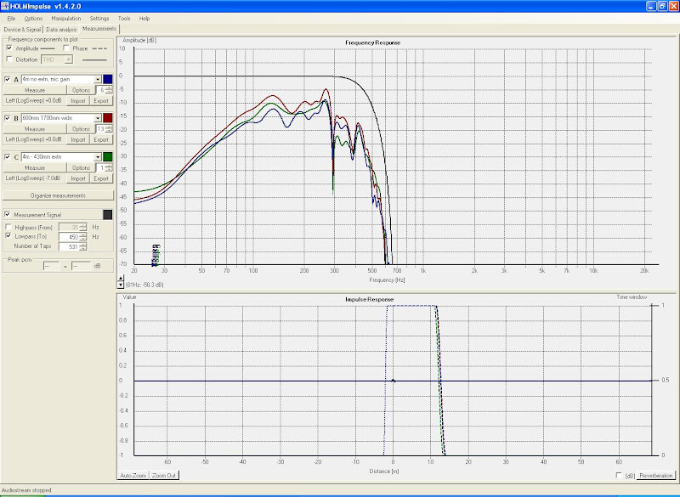Click Measurement Signal dark gray color swatch
The width and height of the screenshot is (680, 497).
coord(108,214)
